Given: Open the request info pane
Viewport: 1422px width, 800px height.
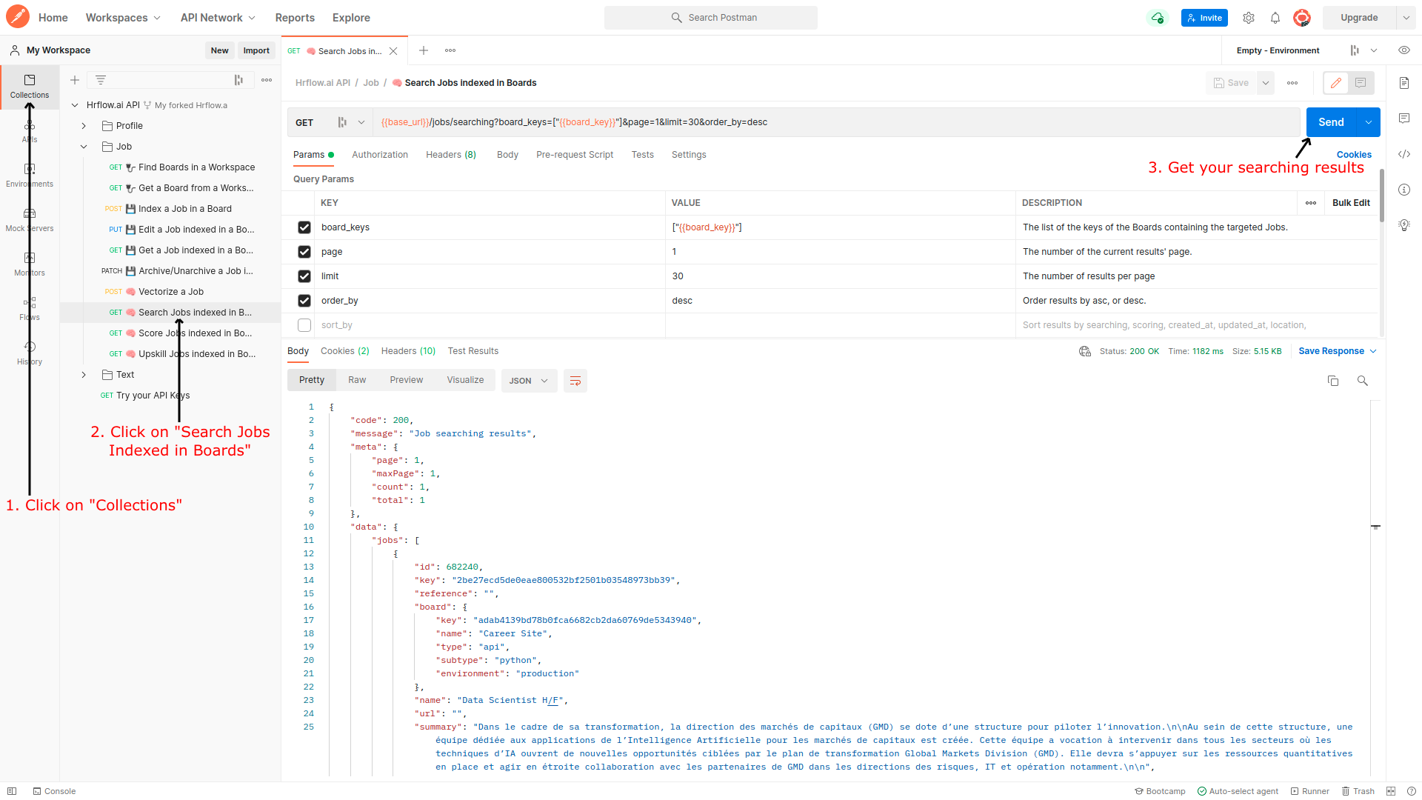Looking at the screenshot, I should tap(1404, 190).
